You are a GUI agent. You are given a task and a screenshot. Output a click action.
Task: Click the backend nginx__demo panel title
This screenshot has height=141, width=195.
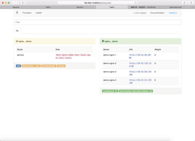pyautogui.click(x=111, y=41)
